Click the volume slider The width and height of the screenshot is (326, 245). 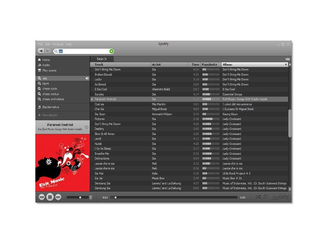[x=78, y=197]
